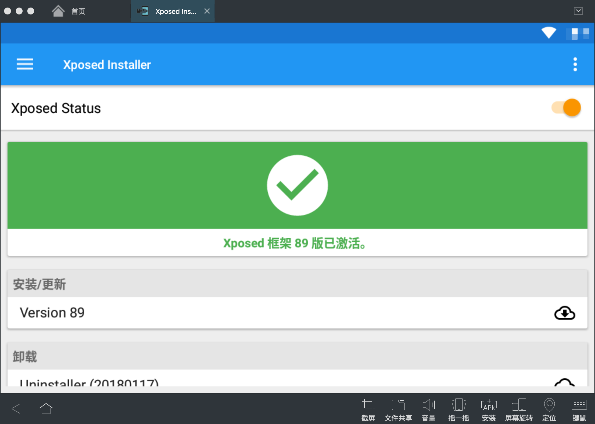This screenshot has width=595, height=424.
Task: Open the three-dot overflow menu
Action: tap(575, 64)
